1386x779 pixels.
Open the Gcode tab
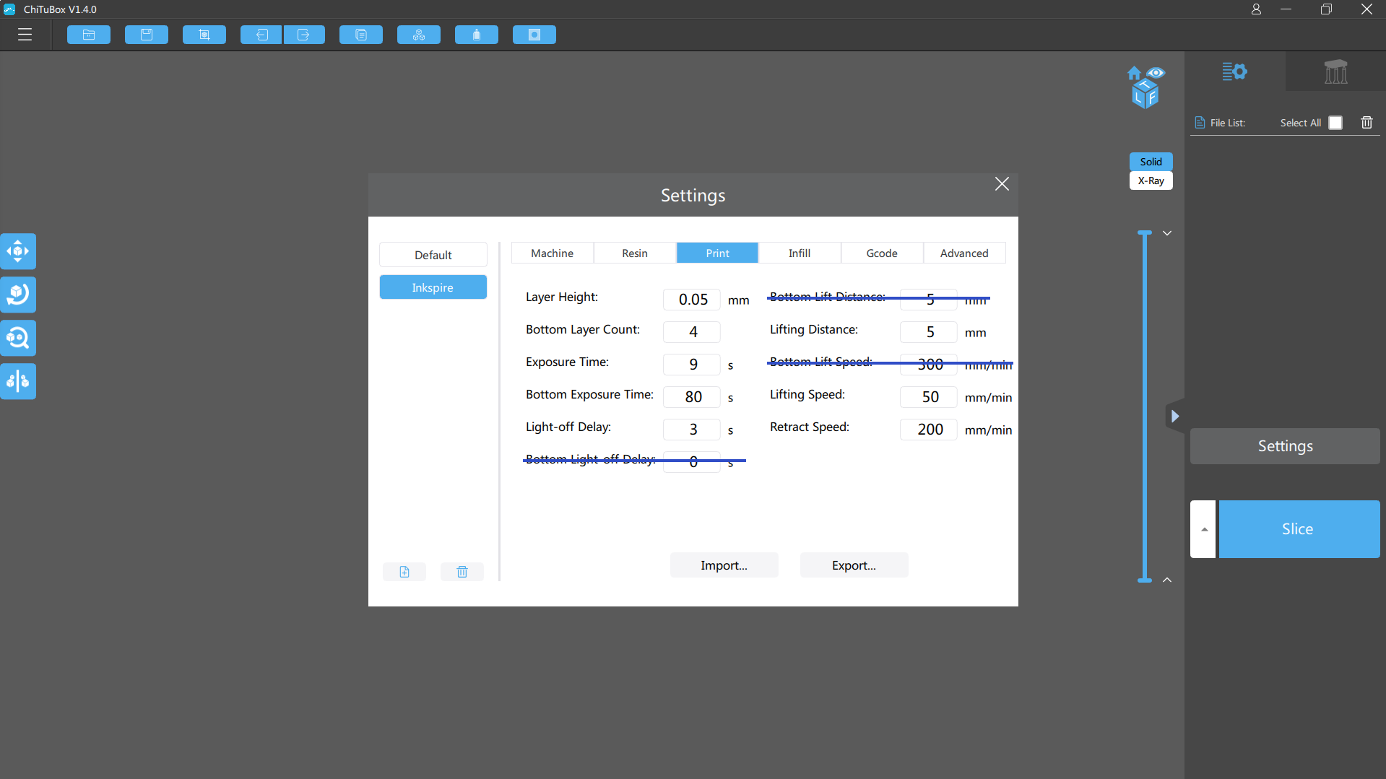882,253
